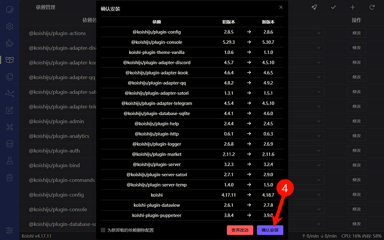
Task: Click the 操作 column header
Action: 356,20
